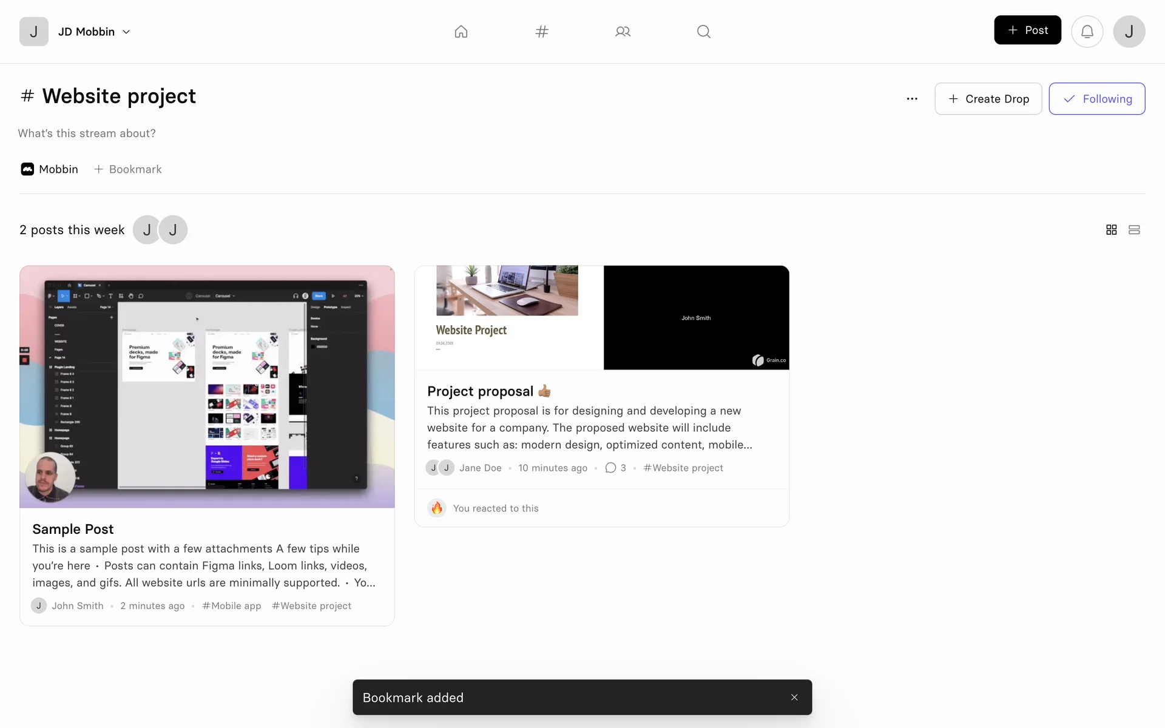Open the #Mobile app tag on Sample Post
This screenshot has width=1165, height=728.
pyautogui.click(x=232, y=605)
